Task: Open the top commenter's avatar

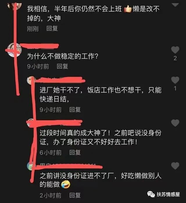Action: [15, 6]
